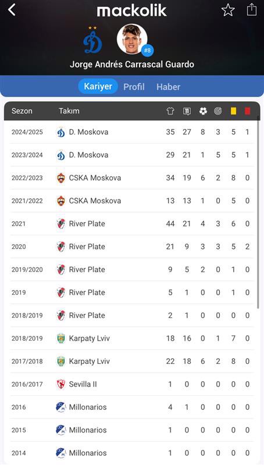Open the 2022/2023 CSKA Moskova row
Viewport: 264px width, 465px height.
pos(131,178)
